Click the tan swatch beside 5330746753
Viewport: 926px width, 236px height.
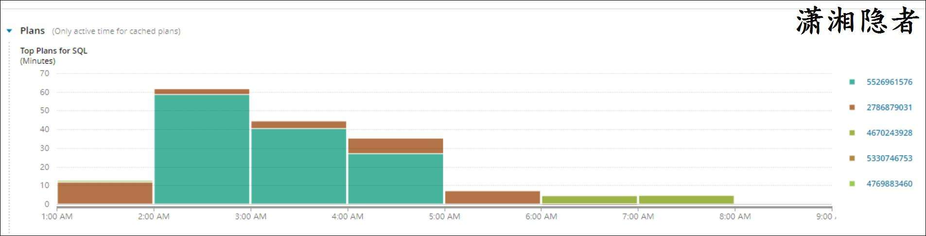(x=852, y=158)
